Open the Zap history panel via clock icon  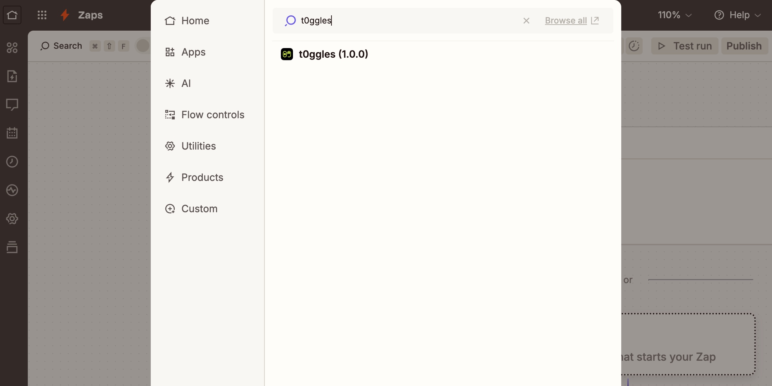12,162
